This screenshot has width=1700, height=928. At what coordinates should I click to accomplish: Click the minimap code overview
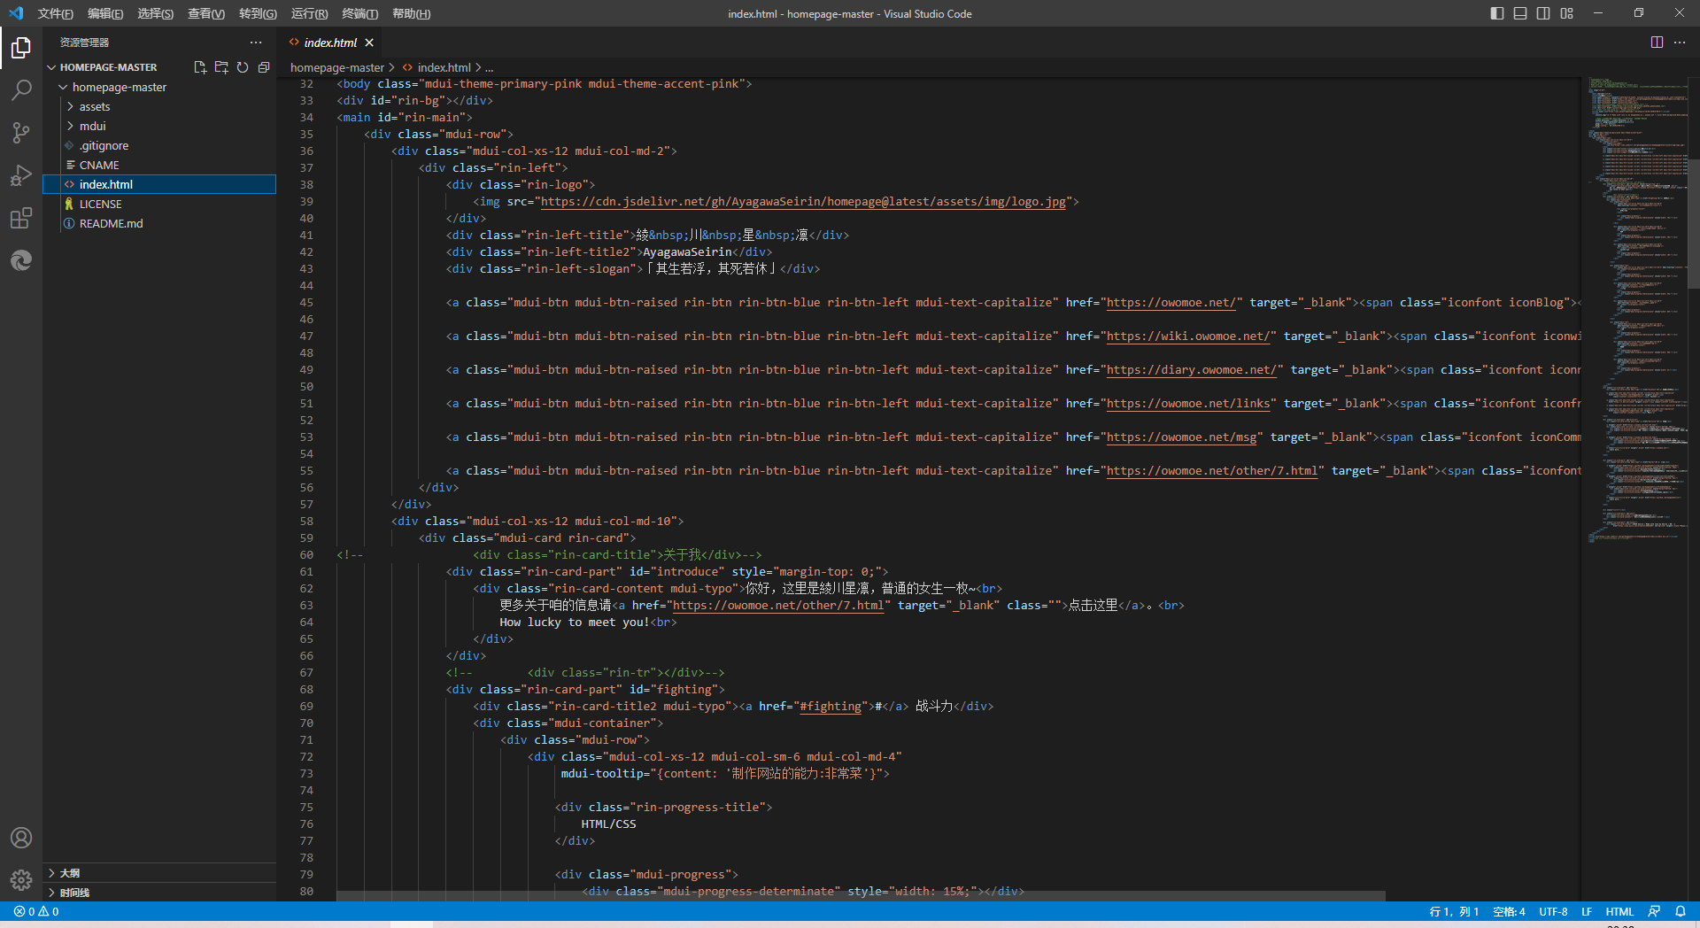click(1636, 310)
